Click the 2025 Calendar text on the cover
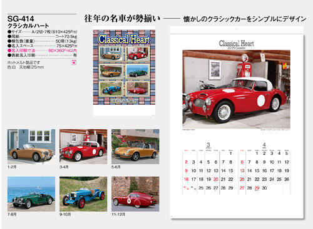 (124, 101)
